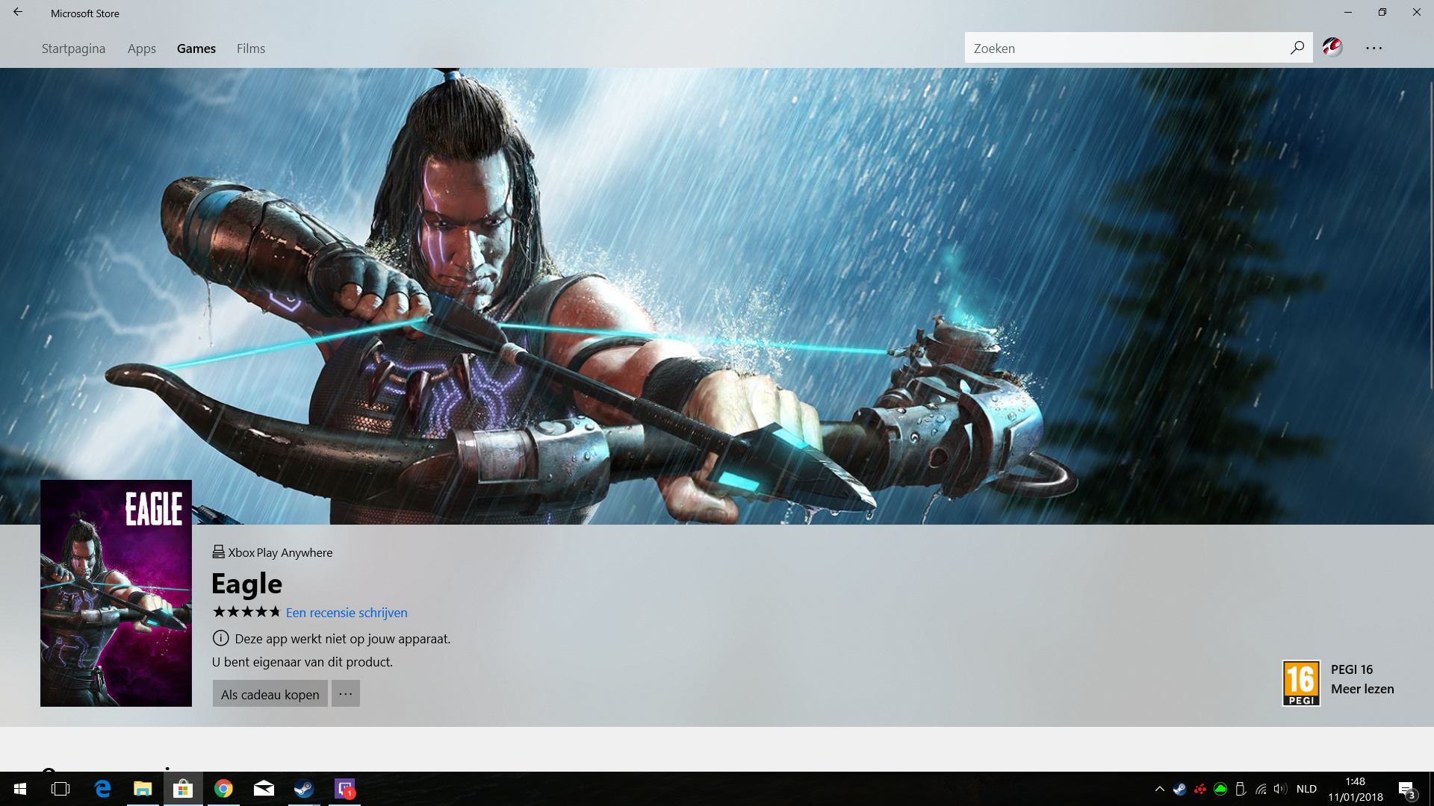Select the Games tab

click(x=196, y=49)
